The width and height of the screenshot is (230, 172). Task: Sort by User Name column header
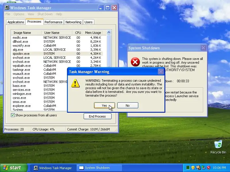click(57, 33)
